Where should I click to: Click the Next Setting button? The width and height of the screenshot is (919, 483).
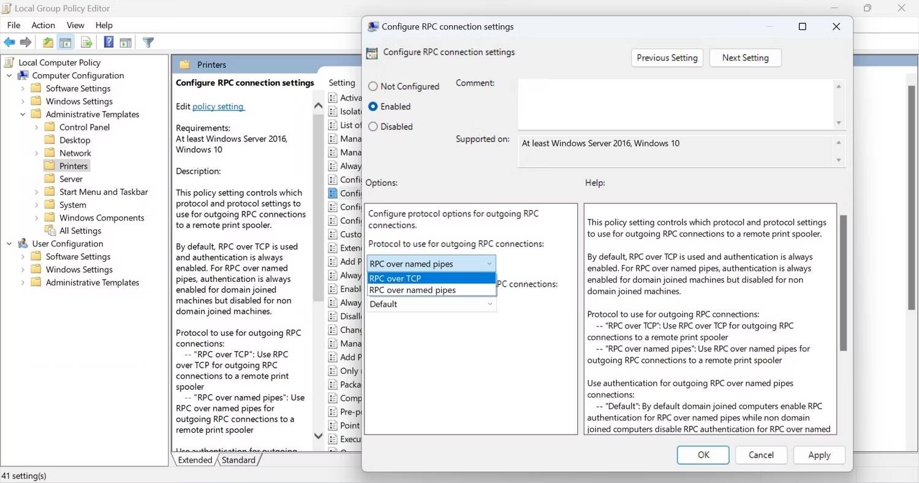tap(745, 58)
